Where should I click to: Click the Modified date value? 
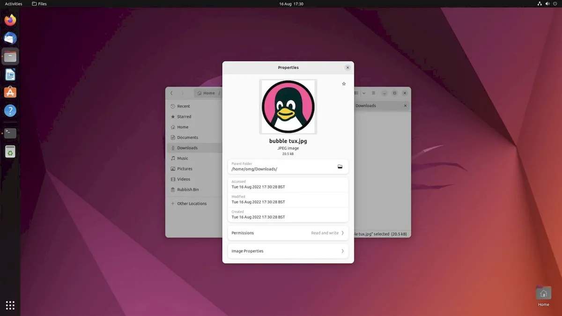[x=258, y=202]
